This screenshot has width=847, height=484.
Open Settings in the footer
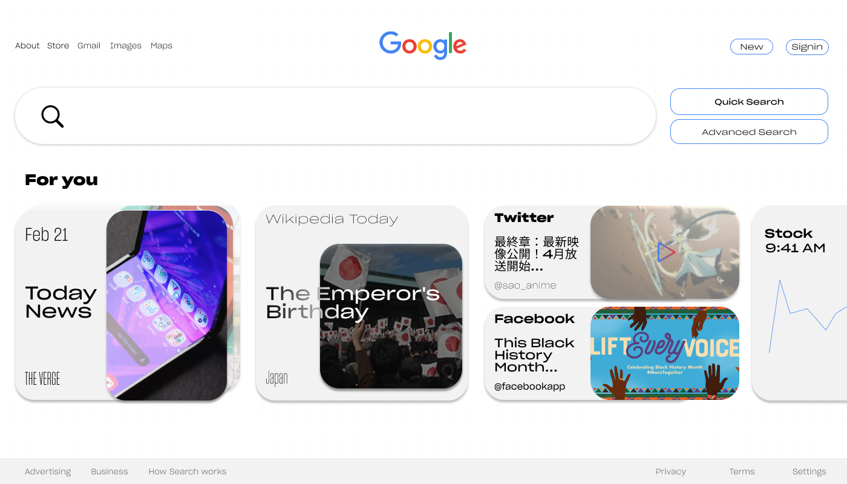tap(809, 471)
